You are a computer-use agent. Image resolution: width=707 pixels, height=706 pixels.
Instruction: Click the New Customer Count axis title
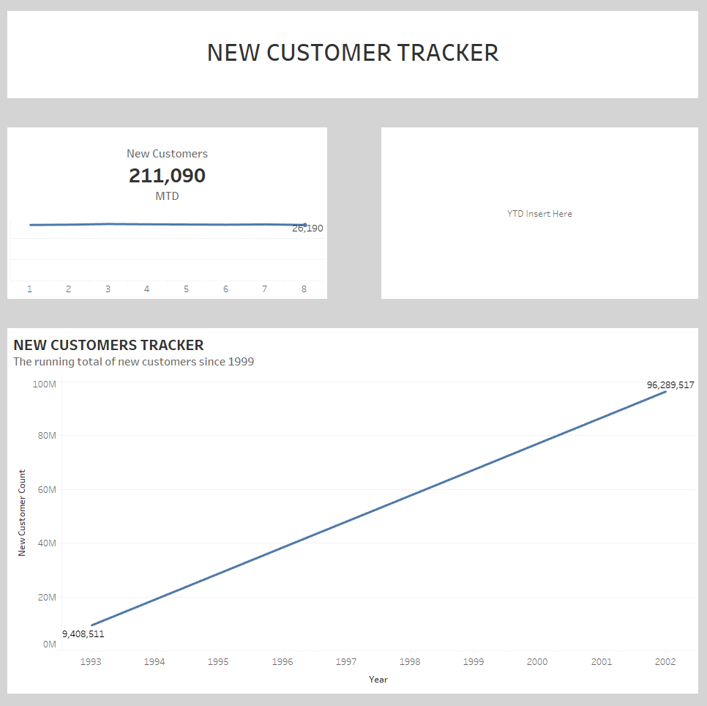coord(22,513)
